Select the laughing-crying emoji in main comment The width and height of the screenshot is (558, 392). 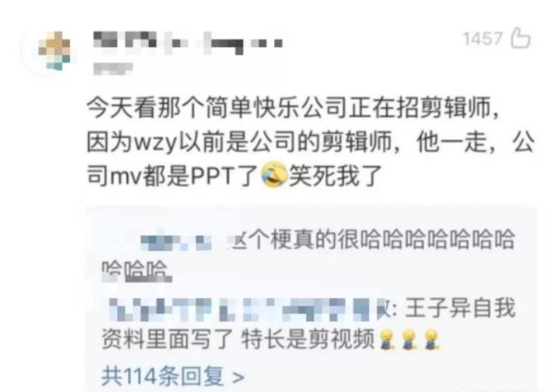click(274, 174)
